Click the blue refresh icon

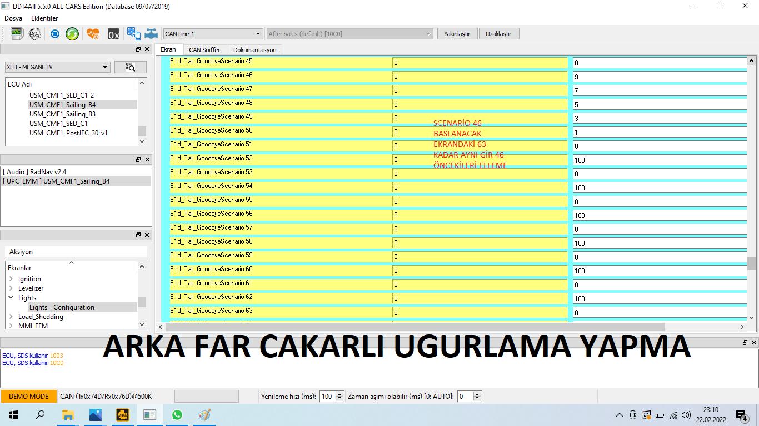(x=55, y=34)
